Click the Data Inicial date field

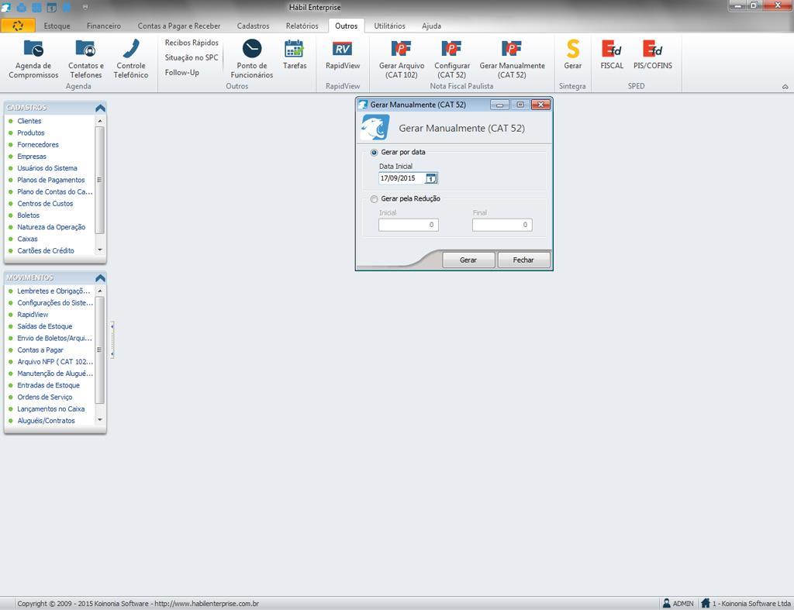pyautogui.click(x=402, y=178)
